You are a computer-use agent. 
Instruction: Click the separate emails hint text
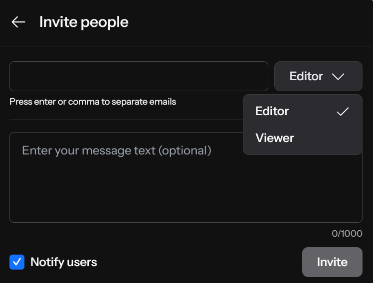point(93,102)
